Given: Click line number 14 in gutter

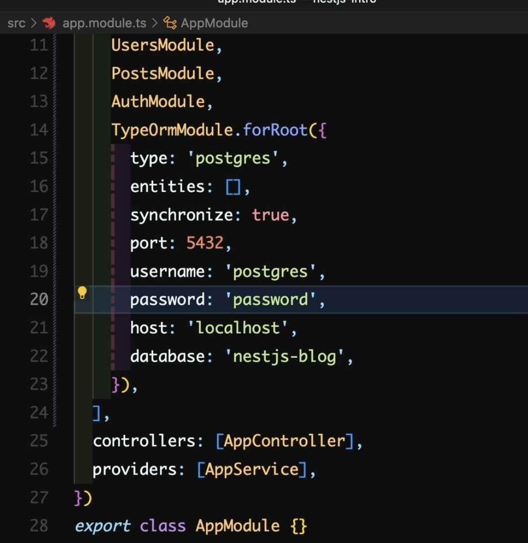Looking at the screenshot, I should (x=39, y=130).
